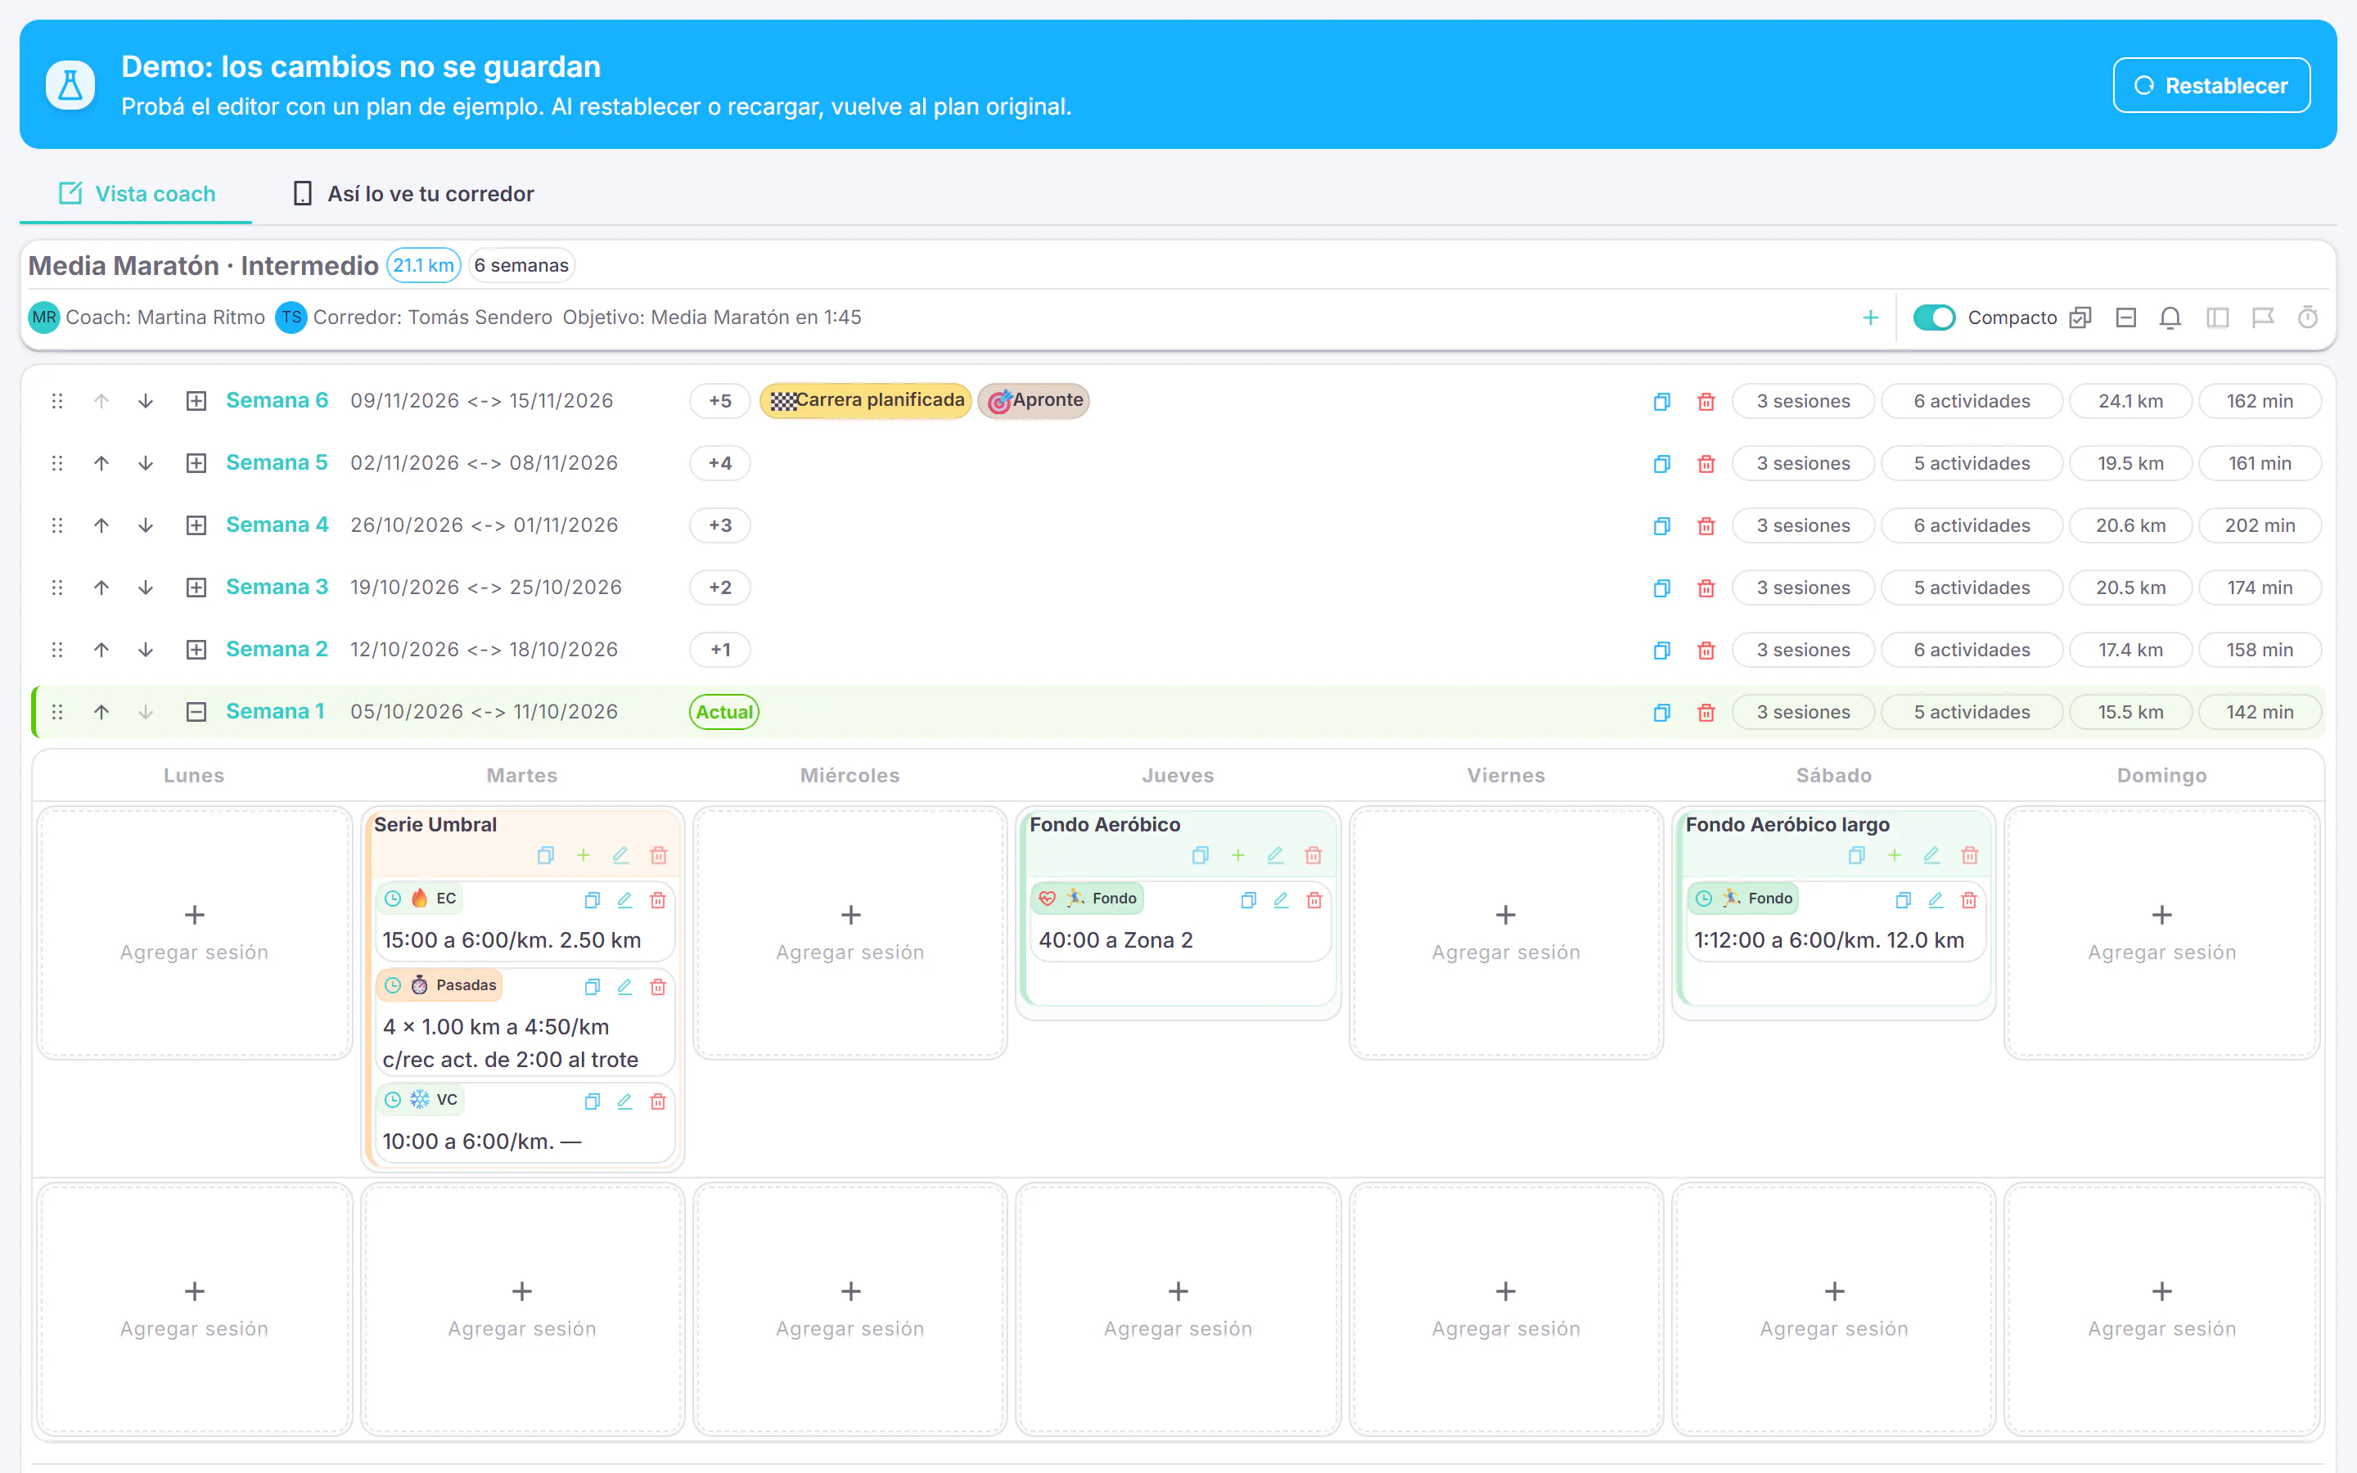Copy Semana 3 with its copy icon

1661,588
